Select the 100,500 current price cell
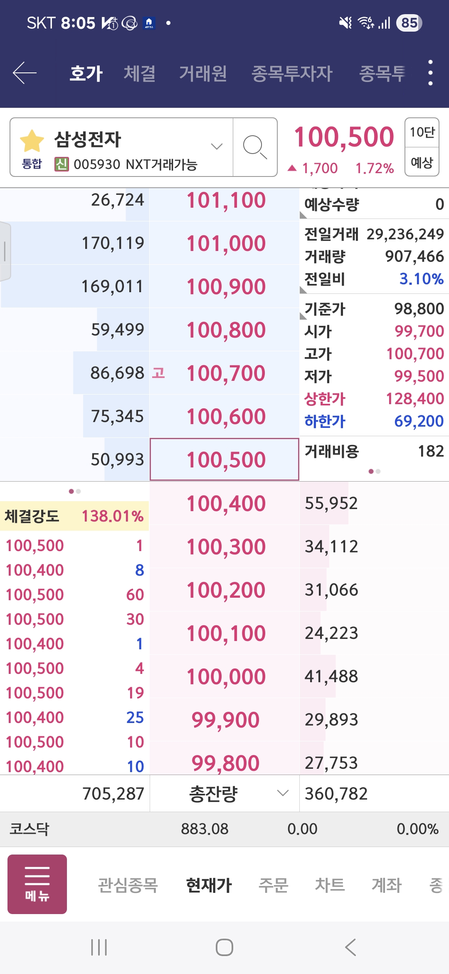 point(224,460)
